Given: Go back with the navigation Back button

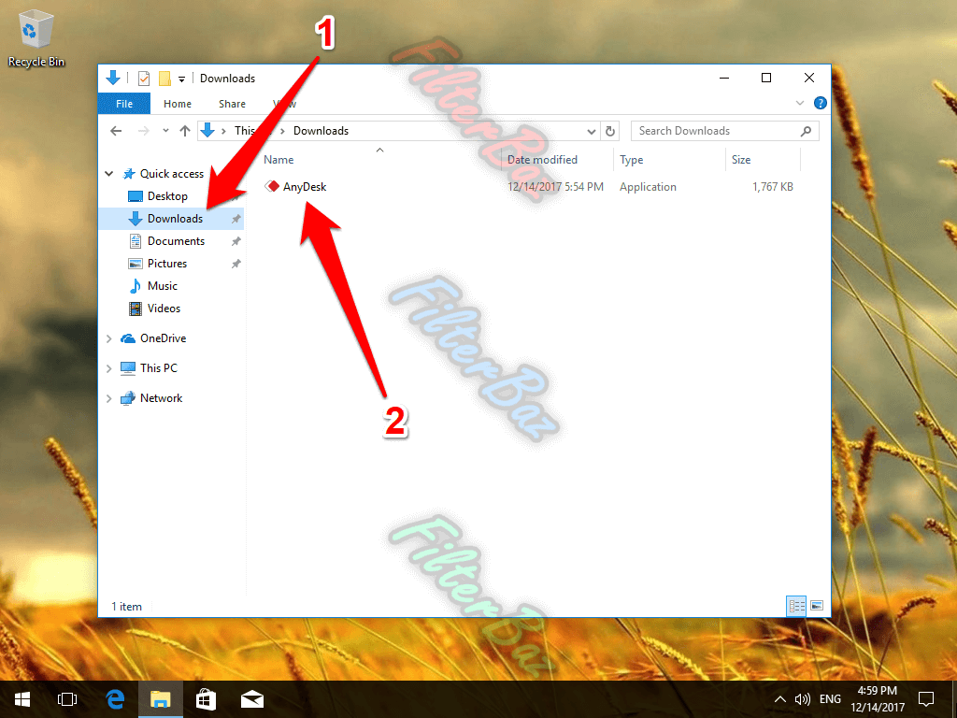Looking at the screenshot, I should [x=114, y=130].
